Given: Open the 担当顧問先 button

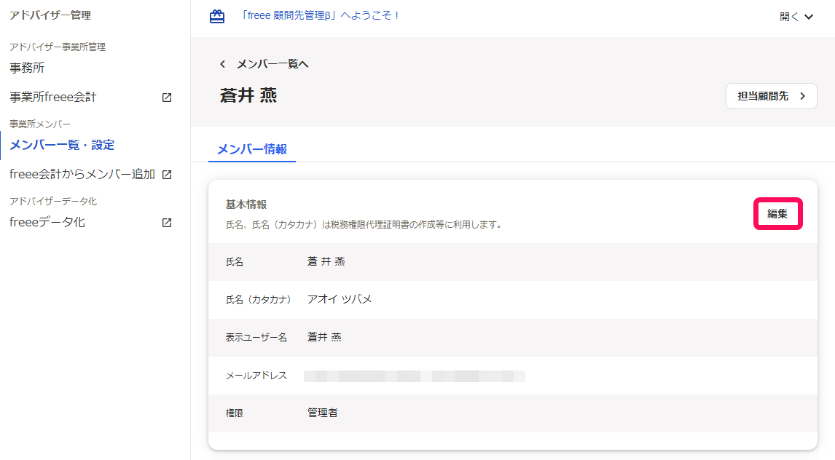Looking at the screenshot, I should [771, 96].
